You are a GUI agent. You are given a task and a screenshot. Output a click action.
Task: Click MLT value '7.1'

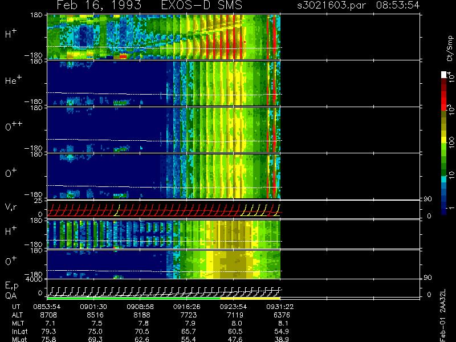[50, 323]
